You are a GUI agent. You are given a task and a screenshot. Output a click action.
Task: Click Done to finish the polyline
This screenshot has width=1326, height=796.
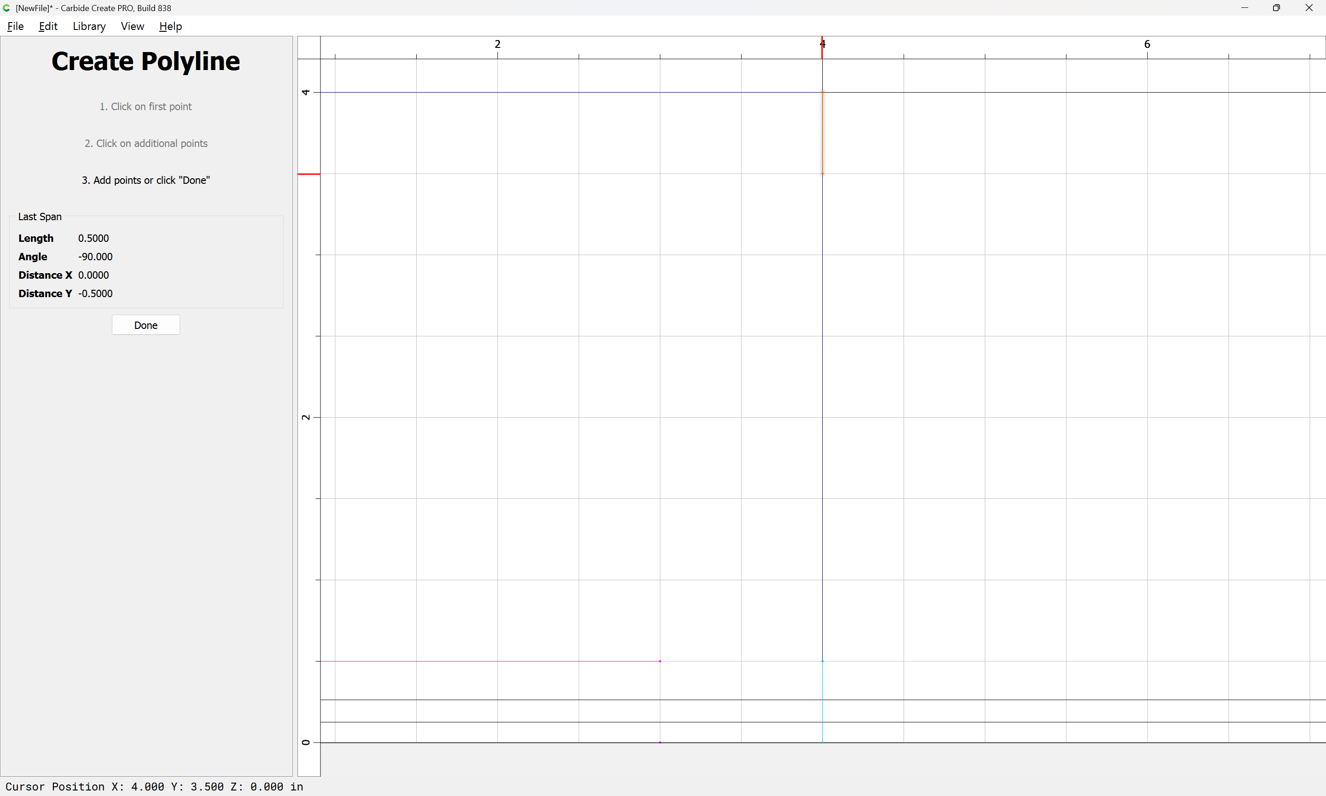[x=146, y=325]
